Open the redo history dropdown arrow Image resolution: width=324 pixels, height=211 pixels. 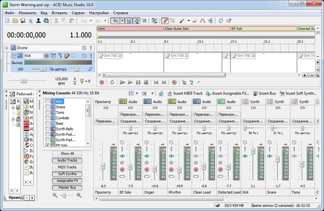click(105, 21)
